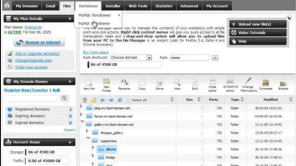The image size is (296, 166).
Task: Expand the Account Usage panel
Action: point(70,142)
